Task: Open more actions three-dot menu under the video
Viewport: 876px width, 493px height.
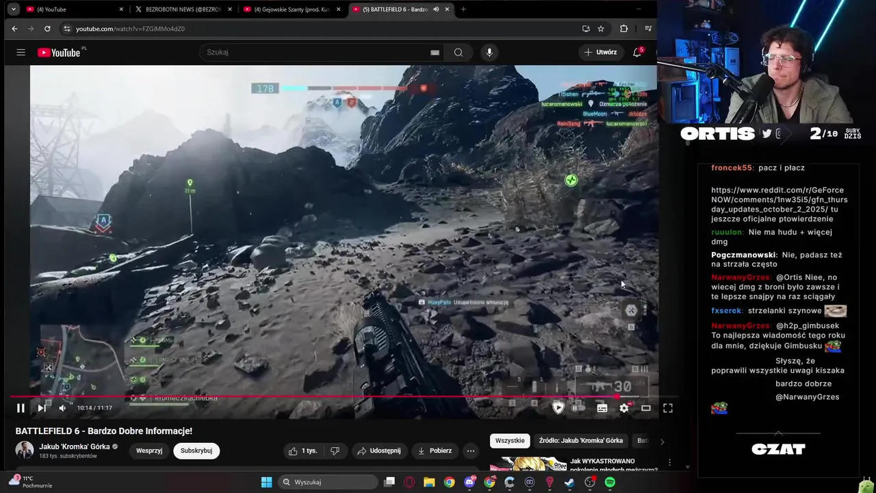Action: pyautogui.click(x=470, y=451)
